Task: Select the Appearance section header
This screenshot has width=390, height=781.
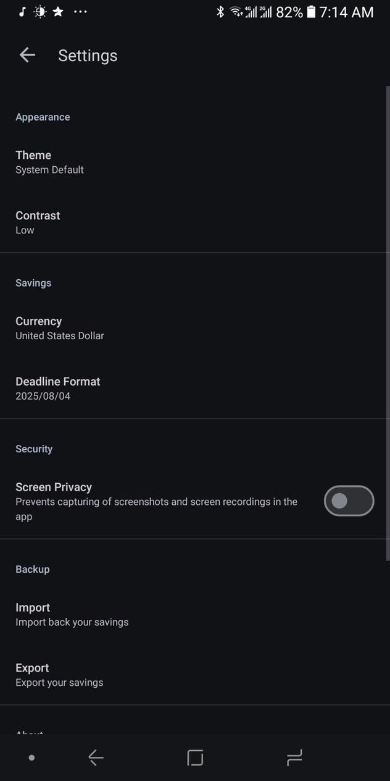Action: click(x=43, y=117)
